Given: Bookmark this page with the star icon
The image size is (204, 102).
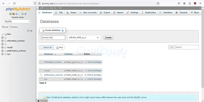Looking at the screenshot, I should (x=158, y=3).
